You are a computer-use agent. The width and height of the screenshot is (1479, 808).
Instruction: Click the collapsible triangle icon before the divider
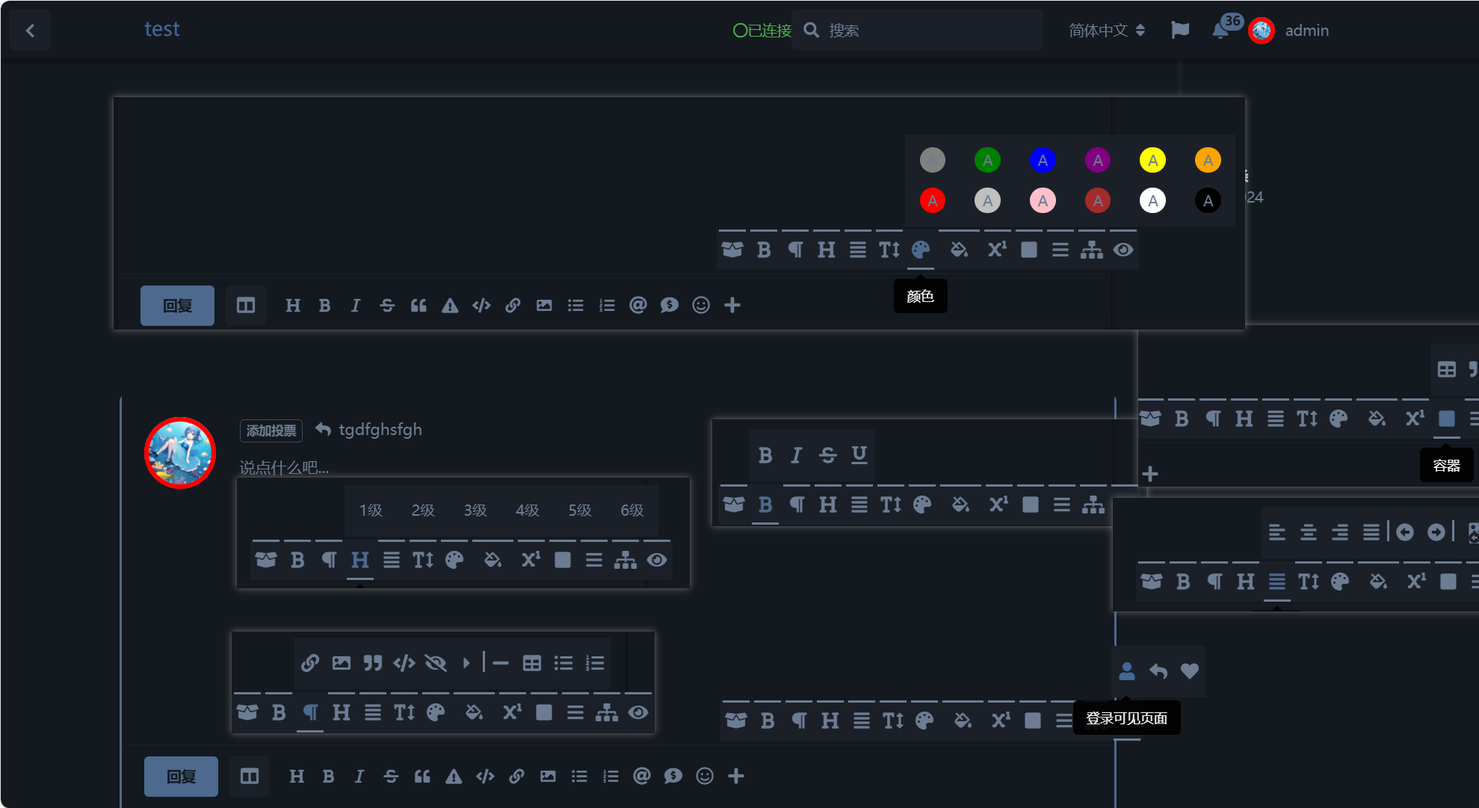pos(466,663)
